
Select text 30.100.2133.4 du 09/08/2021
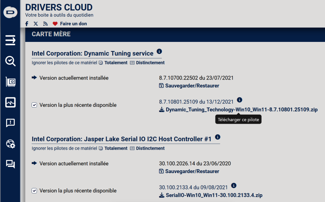(x=193, y=187)
